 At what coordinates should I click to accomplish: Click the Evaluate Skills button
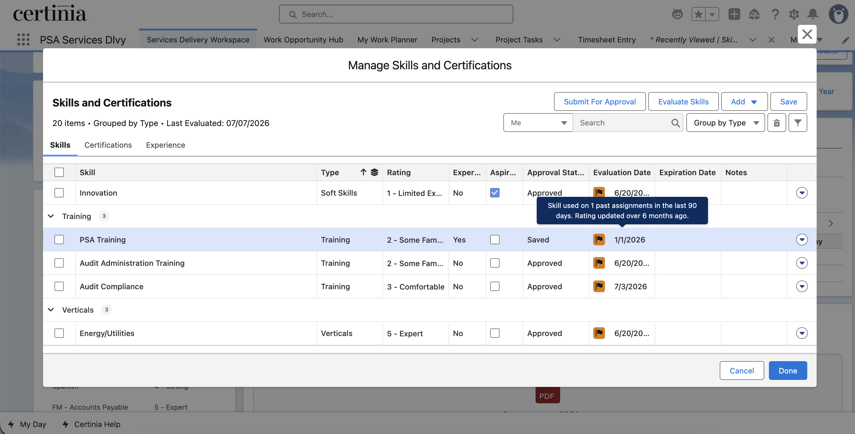pos(683,101)
